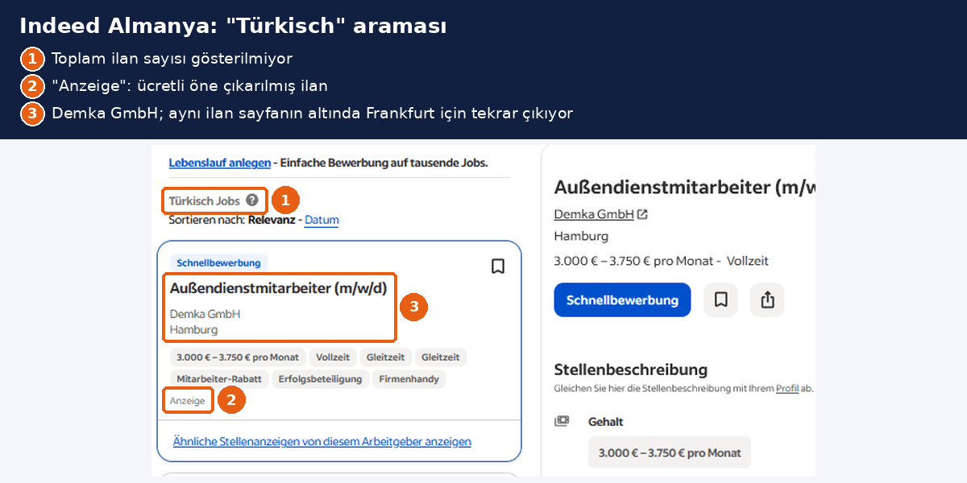Click Hamburg location in details pane
This screenshot has width=967, height=483.
[x=581, y=236]
